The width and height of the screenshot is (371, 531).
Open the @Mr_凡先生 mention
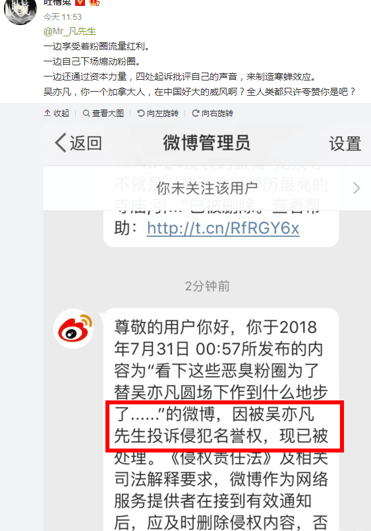(70, 32)
